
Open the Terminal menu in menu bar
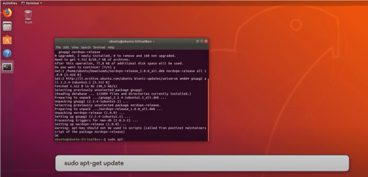99,47
